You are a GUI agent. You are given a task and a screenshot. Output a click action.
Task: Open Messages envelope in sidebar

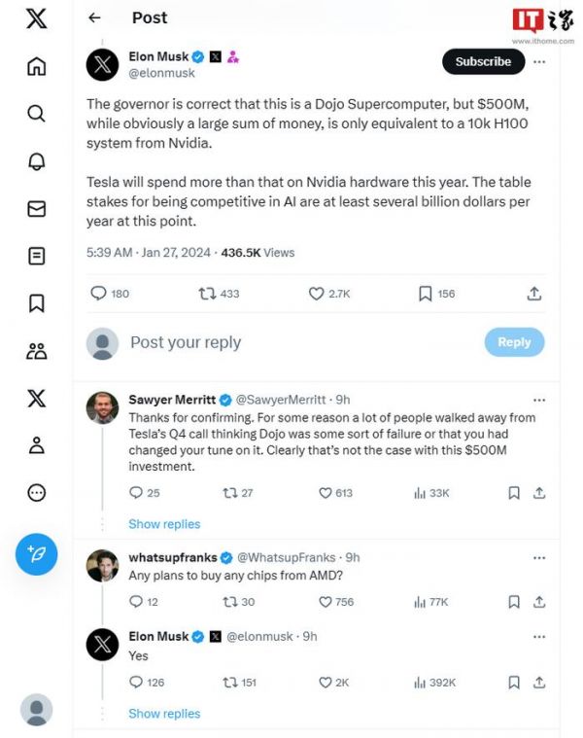36,209
